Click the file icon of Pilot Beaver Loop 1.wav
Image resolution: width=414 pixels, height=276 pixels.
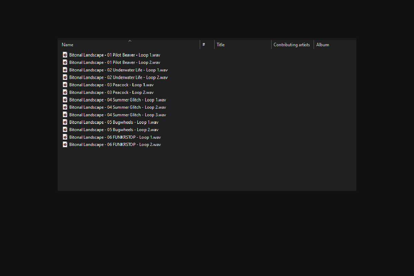[65, 55]
